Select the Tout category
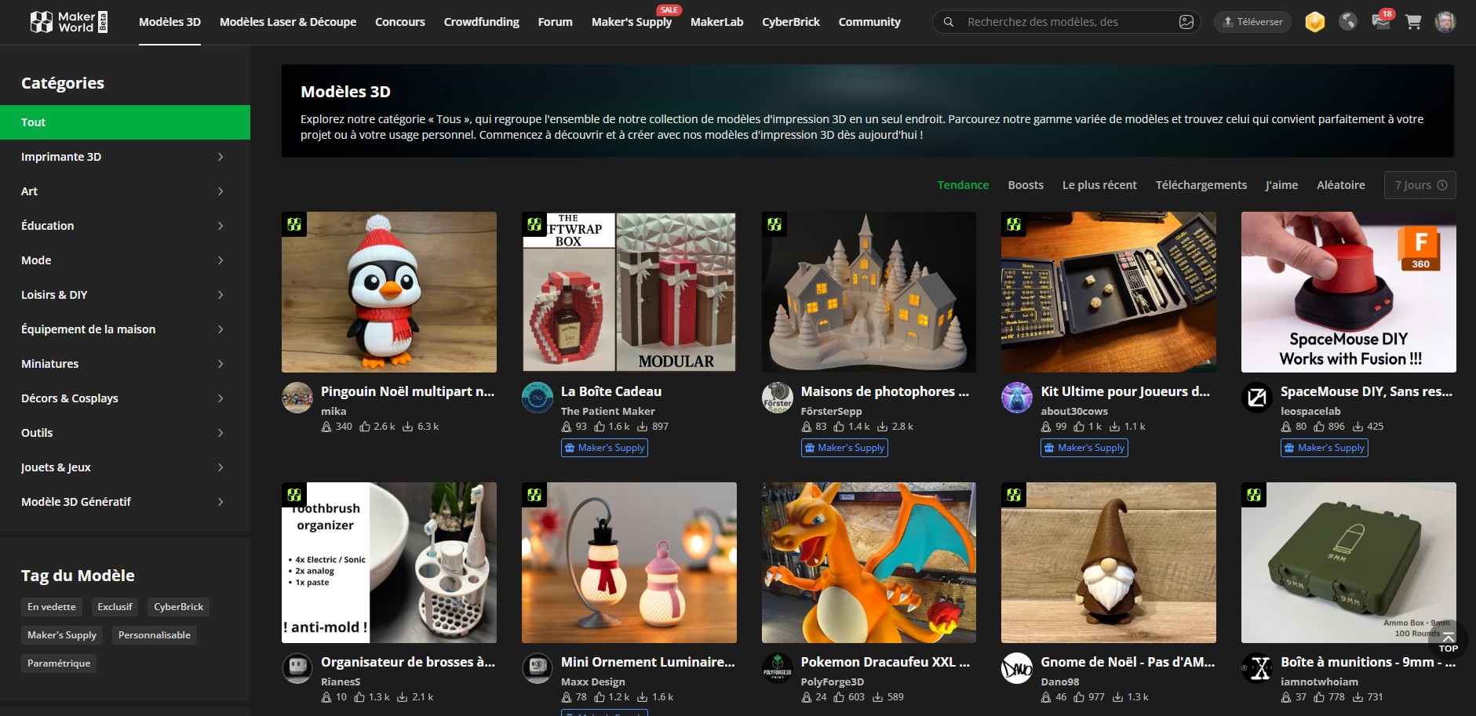The height and width of the screenshot is (716, 1476). tap(125, 122)
